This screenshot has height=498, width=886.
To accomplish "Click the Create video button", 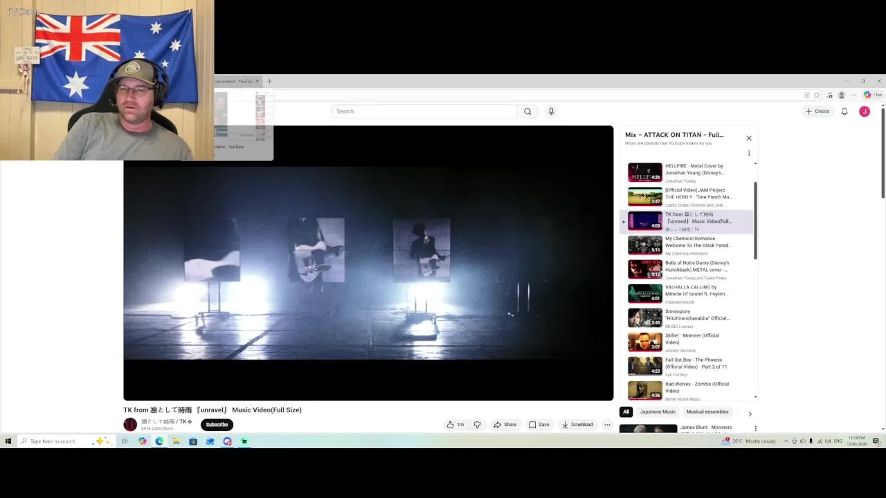I will click(x=817, y=111).
